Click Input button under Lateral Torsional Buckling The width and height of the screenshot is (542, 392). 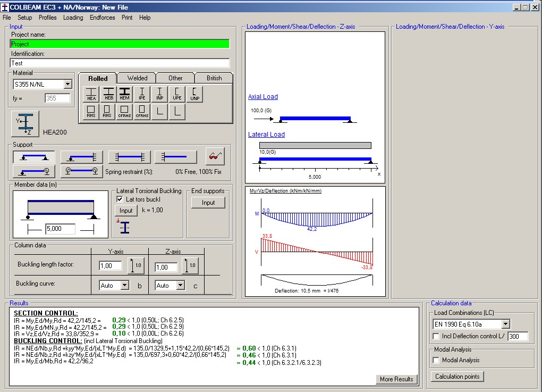[126, 210]
